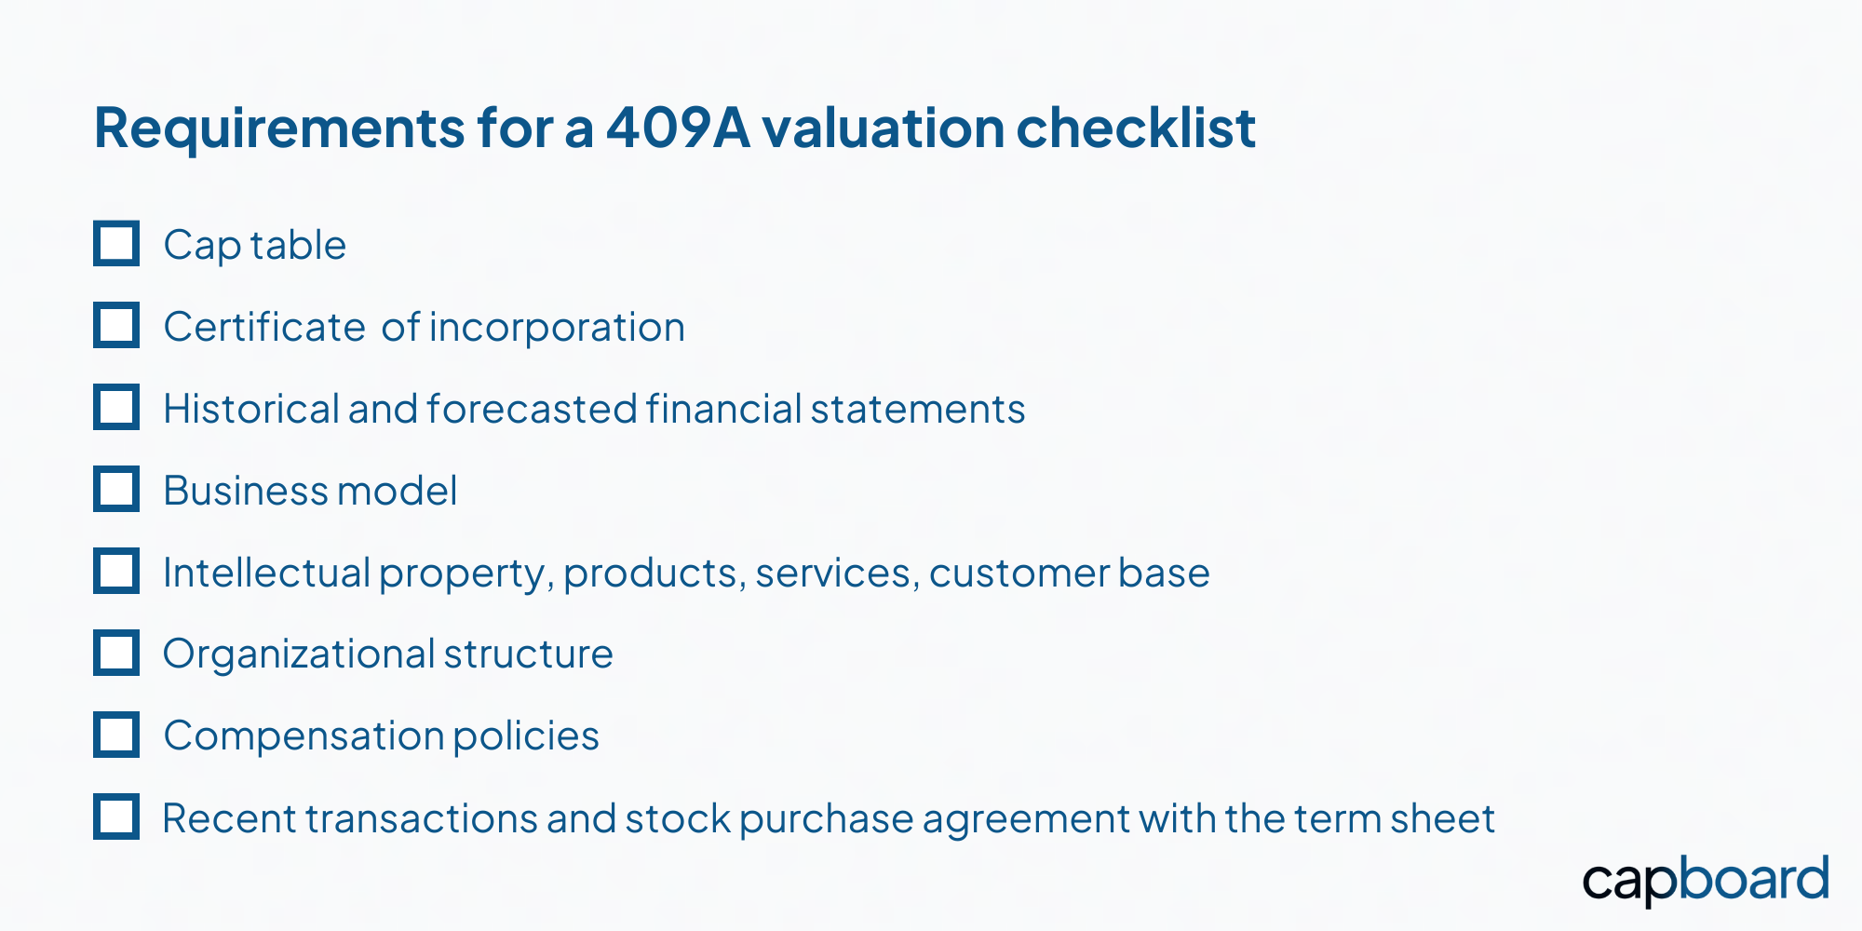Tick the Organizational structure checkbox
Screen dimensions: 1862x931
point(116,653)
